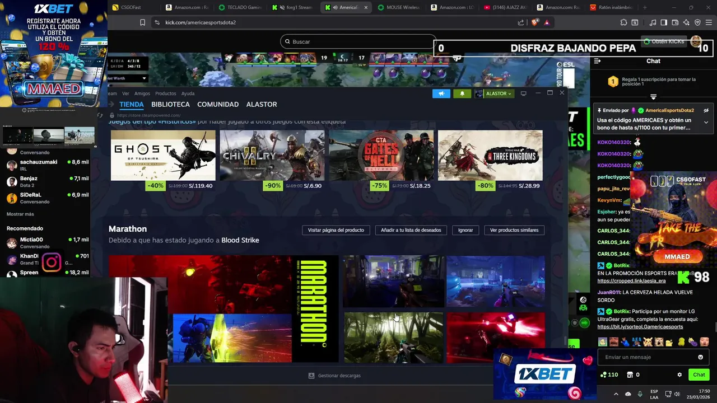Click the music note icon in browser toolbar
This screenshot has width=717, height=403.
pos(653,22)
